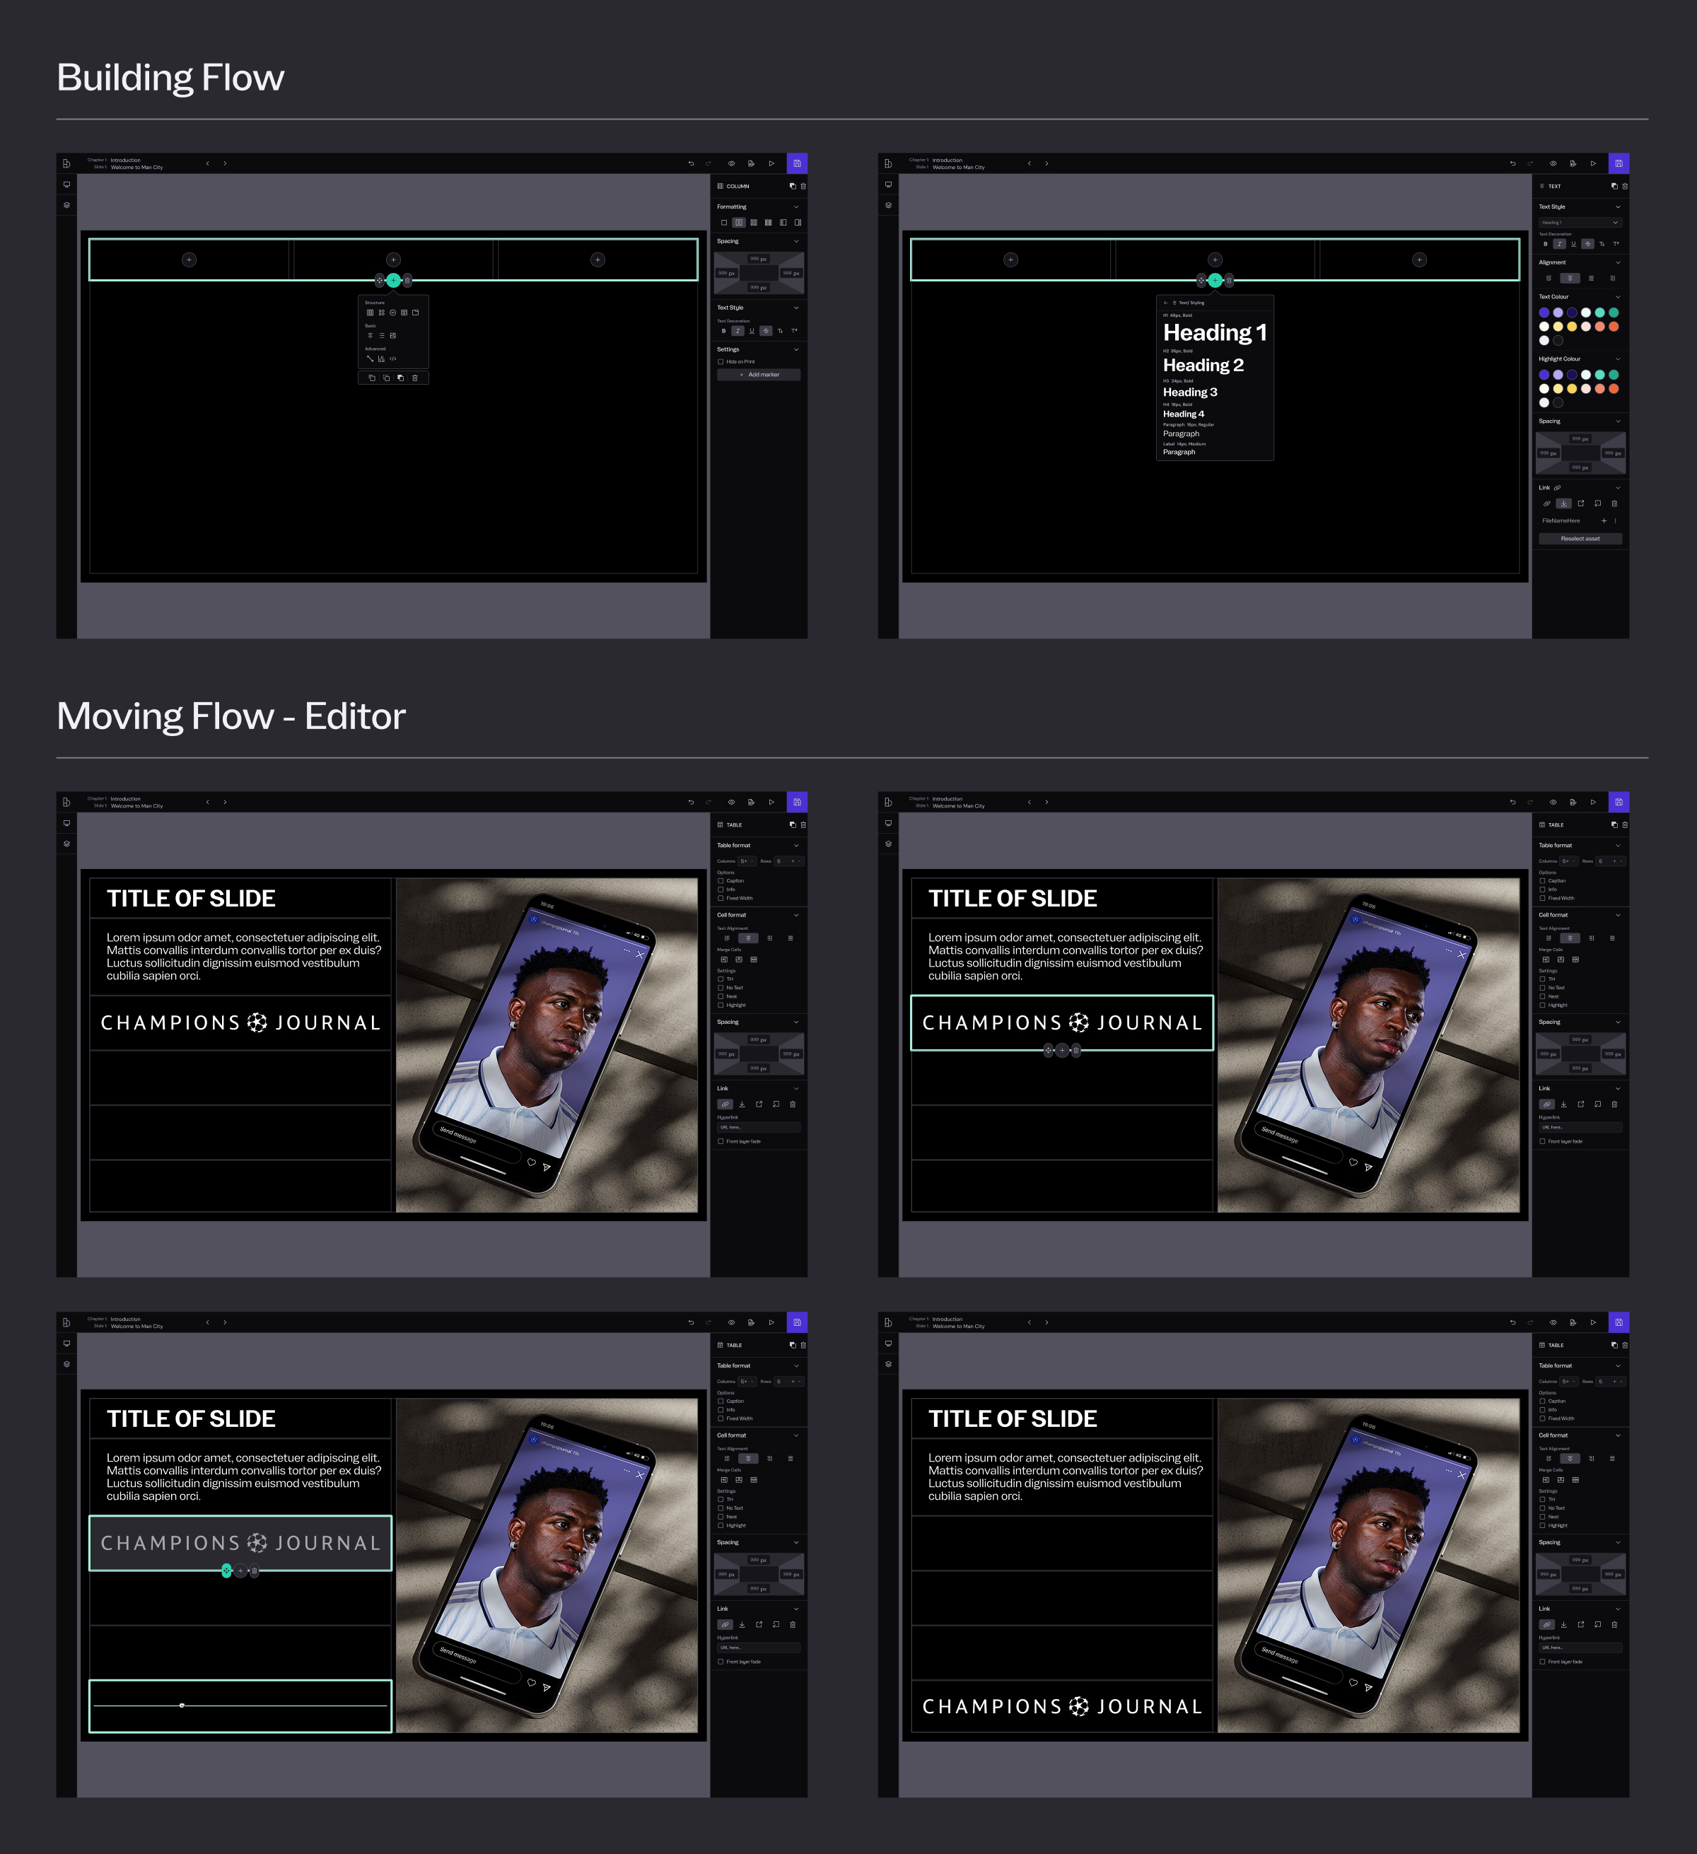The height and width of the screenshot is (1854, 1697).
Task: Toggle underline in TEXT panel Text Decoration
Action: (x=1574, y=244)
